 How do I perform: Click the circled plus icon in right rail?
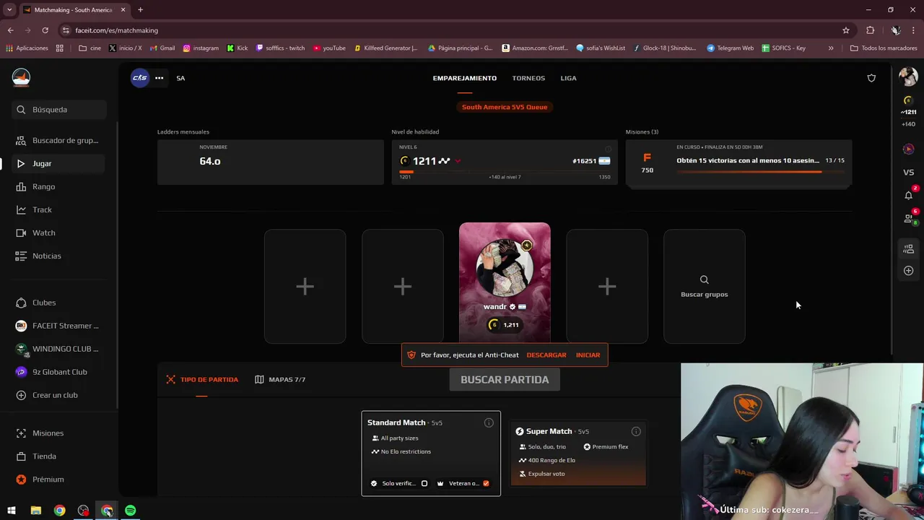(x=908, y=271)
